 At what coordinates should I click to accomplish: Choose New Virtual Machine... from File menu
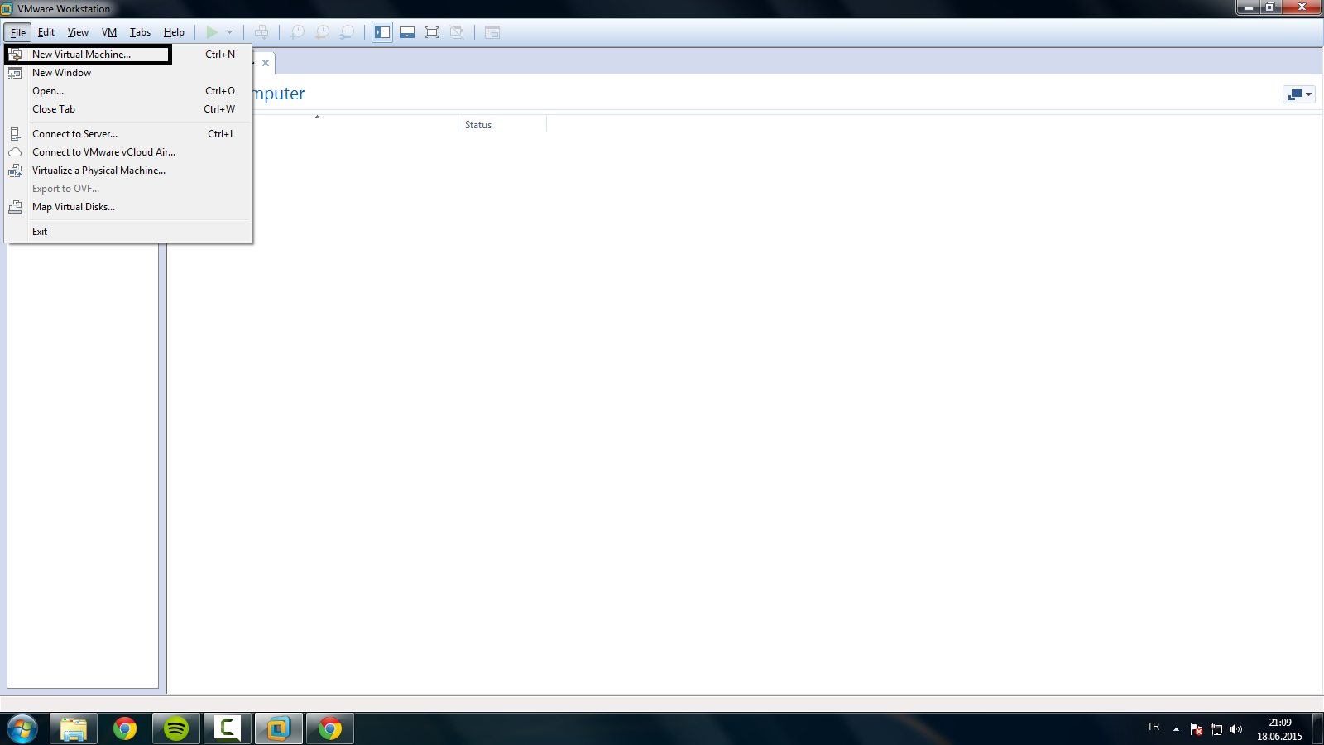point(128,55)
